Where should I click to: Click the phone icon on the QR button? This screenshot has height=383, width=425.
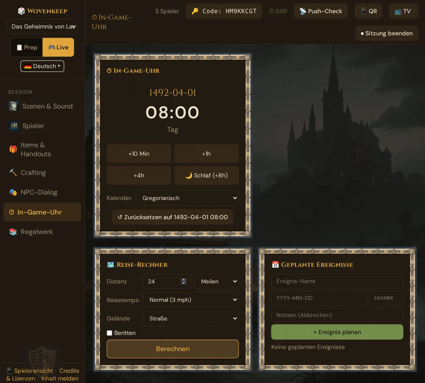pos(363,11)
